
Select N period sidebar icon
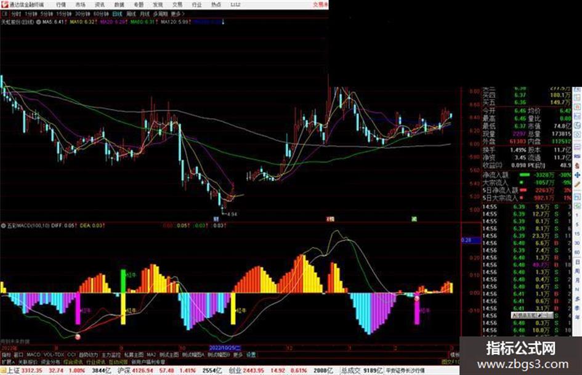coord(577,289)
